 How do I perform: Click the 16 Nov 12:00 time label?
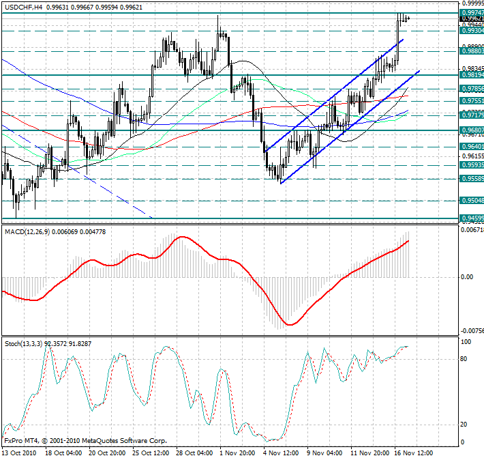[414, 452]
